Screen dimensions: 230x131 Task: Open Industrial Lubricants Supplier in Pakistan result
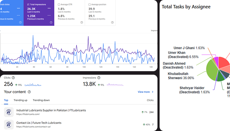[x=51, y=110]
